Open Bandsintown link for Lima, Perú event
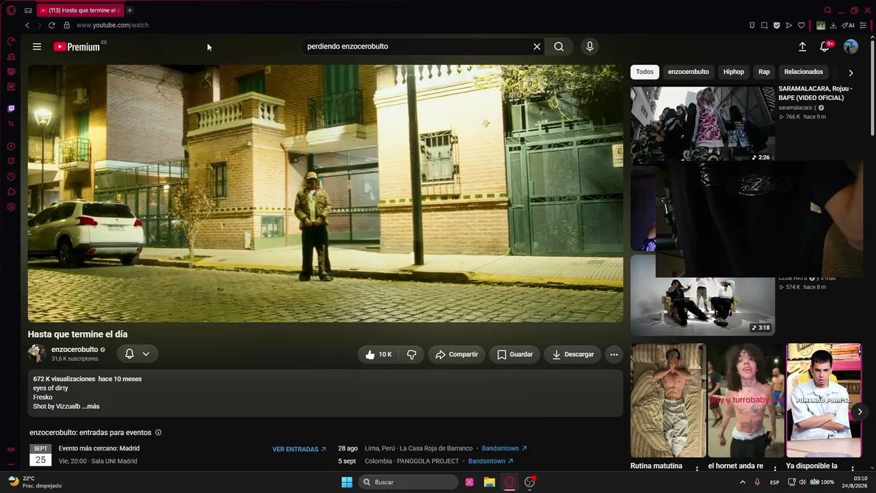This screenshot has height=493, width=876. 504,448
